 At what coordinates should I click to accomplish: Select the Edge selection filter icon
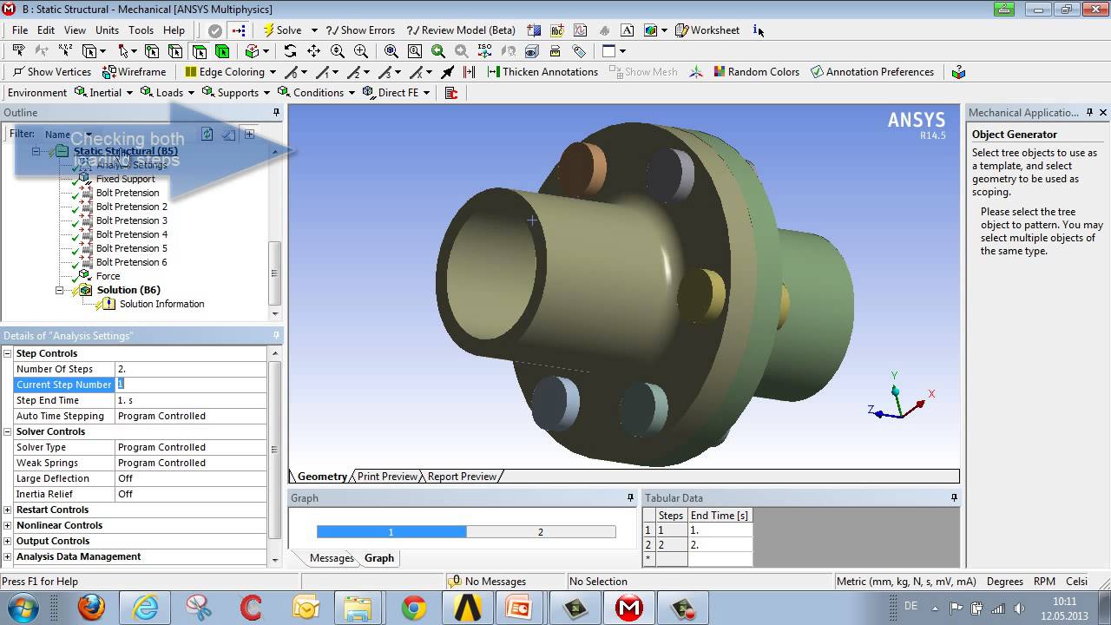pyautogui.click(x=175, y=51)
